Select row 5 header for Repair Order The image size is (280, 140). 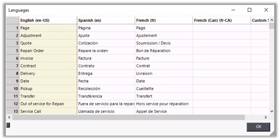(13, 51)
